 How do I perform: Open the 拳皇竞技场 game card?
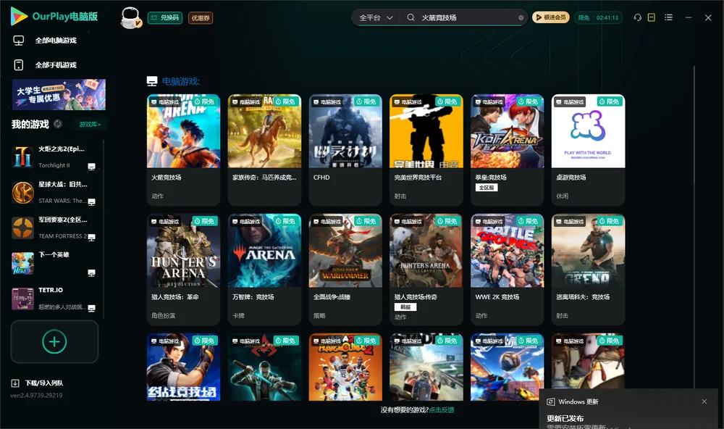click(507, 150)
